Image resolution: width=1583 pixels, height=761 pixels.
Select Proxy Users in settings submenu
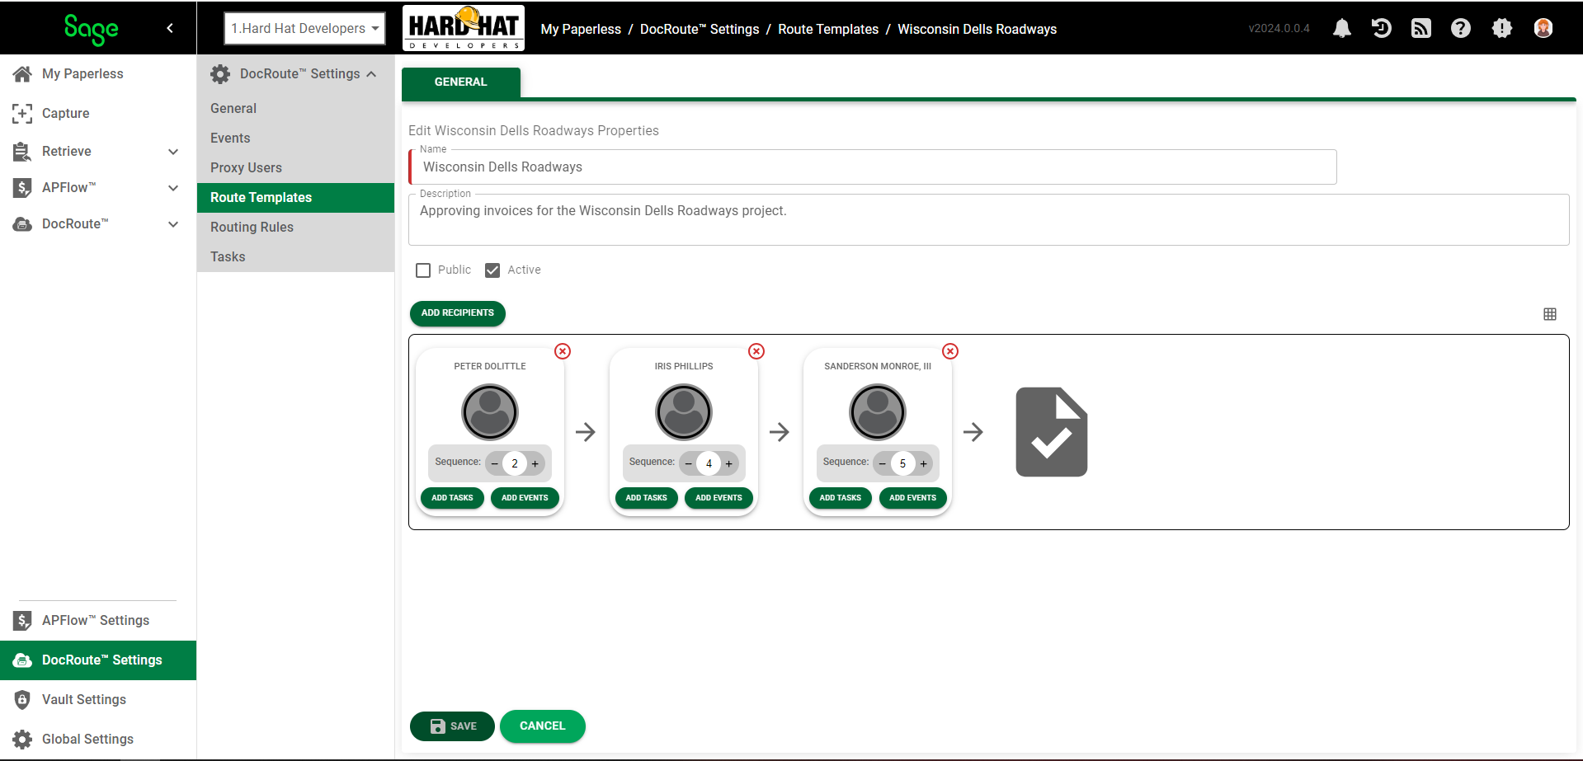pos(295,168)
